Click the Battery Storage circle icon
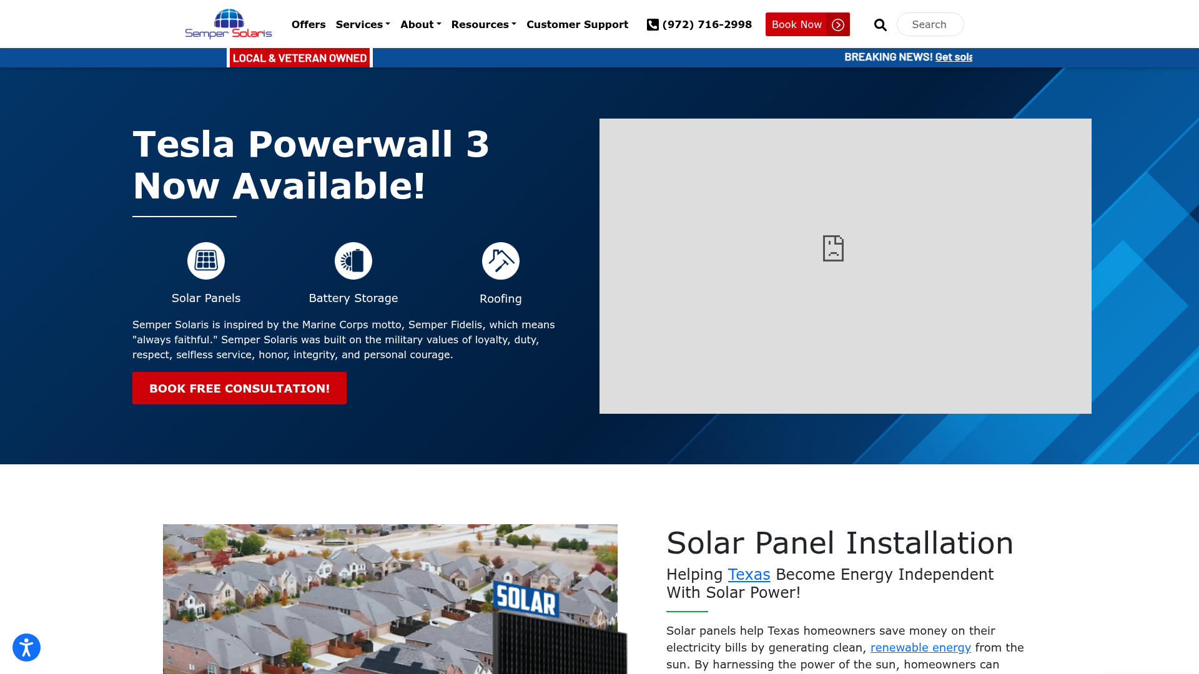Image resolution: width=1199 pixels, height=674 pixels. [x=353, y=261]
